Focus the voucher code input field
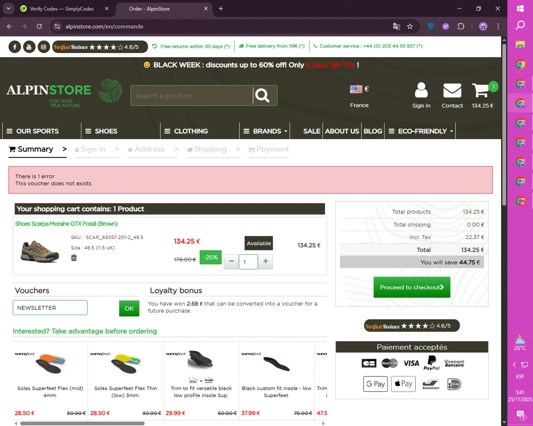The height and width of the screenshot is (426, 533). [50, 308]
